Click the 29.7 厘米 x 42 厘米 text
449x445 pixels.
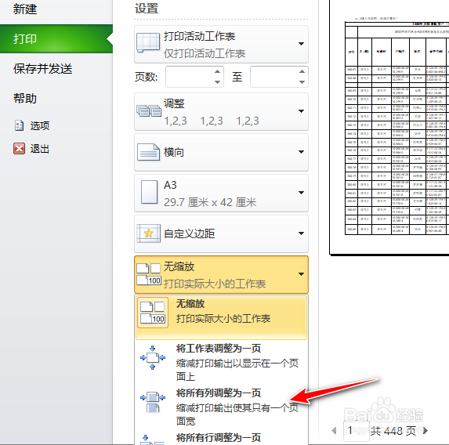(x=210, y=202)
